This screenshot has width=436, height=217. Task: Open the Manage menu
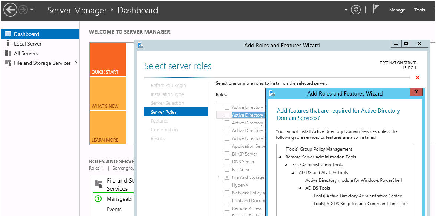click(x=397, y=10)
